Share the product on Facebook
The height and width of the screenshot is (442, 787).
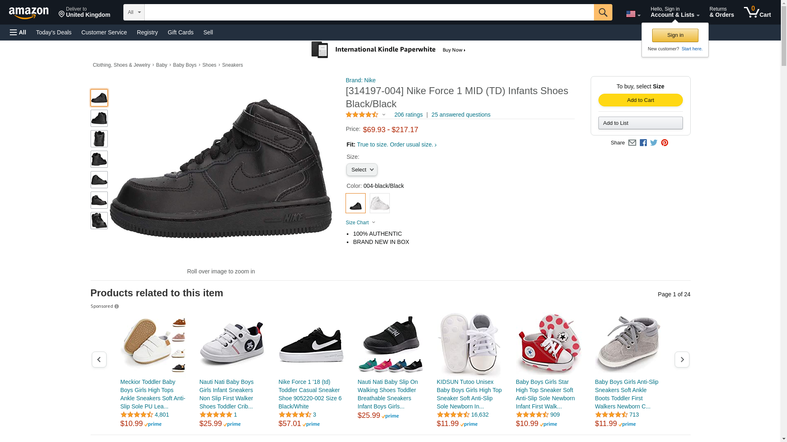643,143
